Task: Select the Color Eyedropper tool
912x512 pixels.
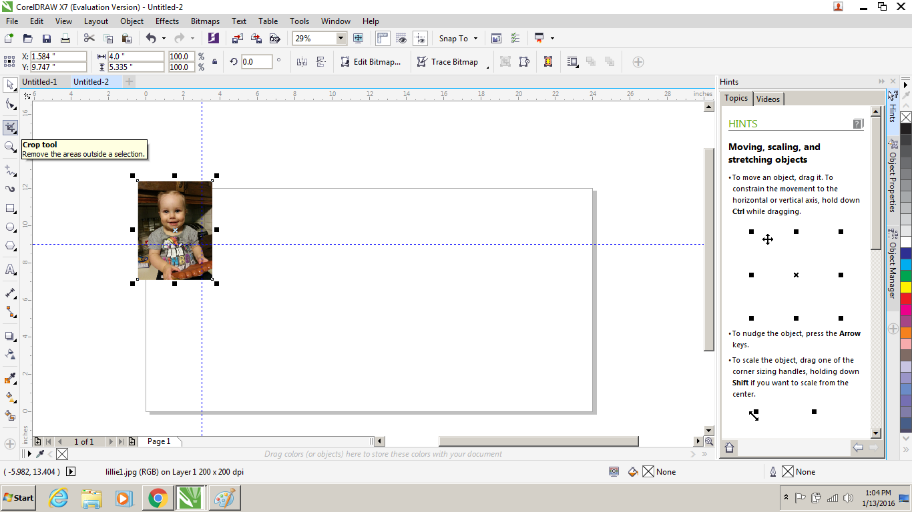Action: click(10, 379)
